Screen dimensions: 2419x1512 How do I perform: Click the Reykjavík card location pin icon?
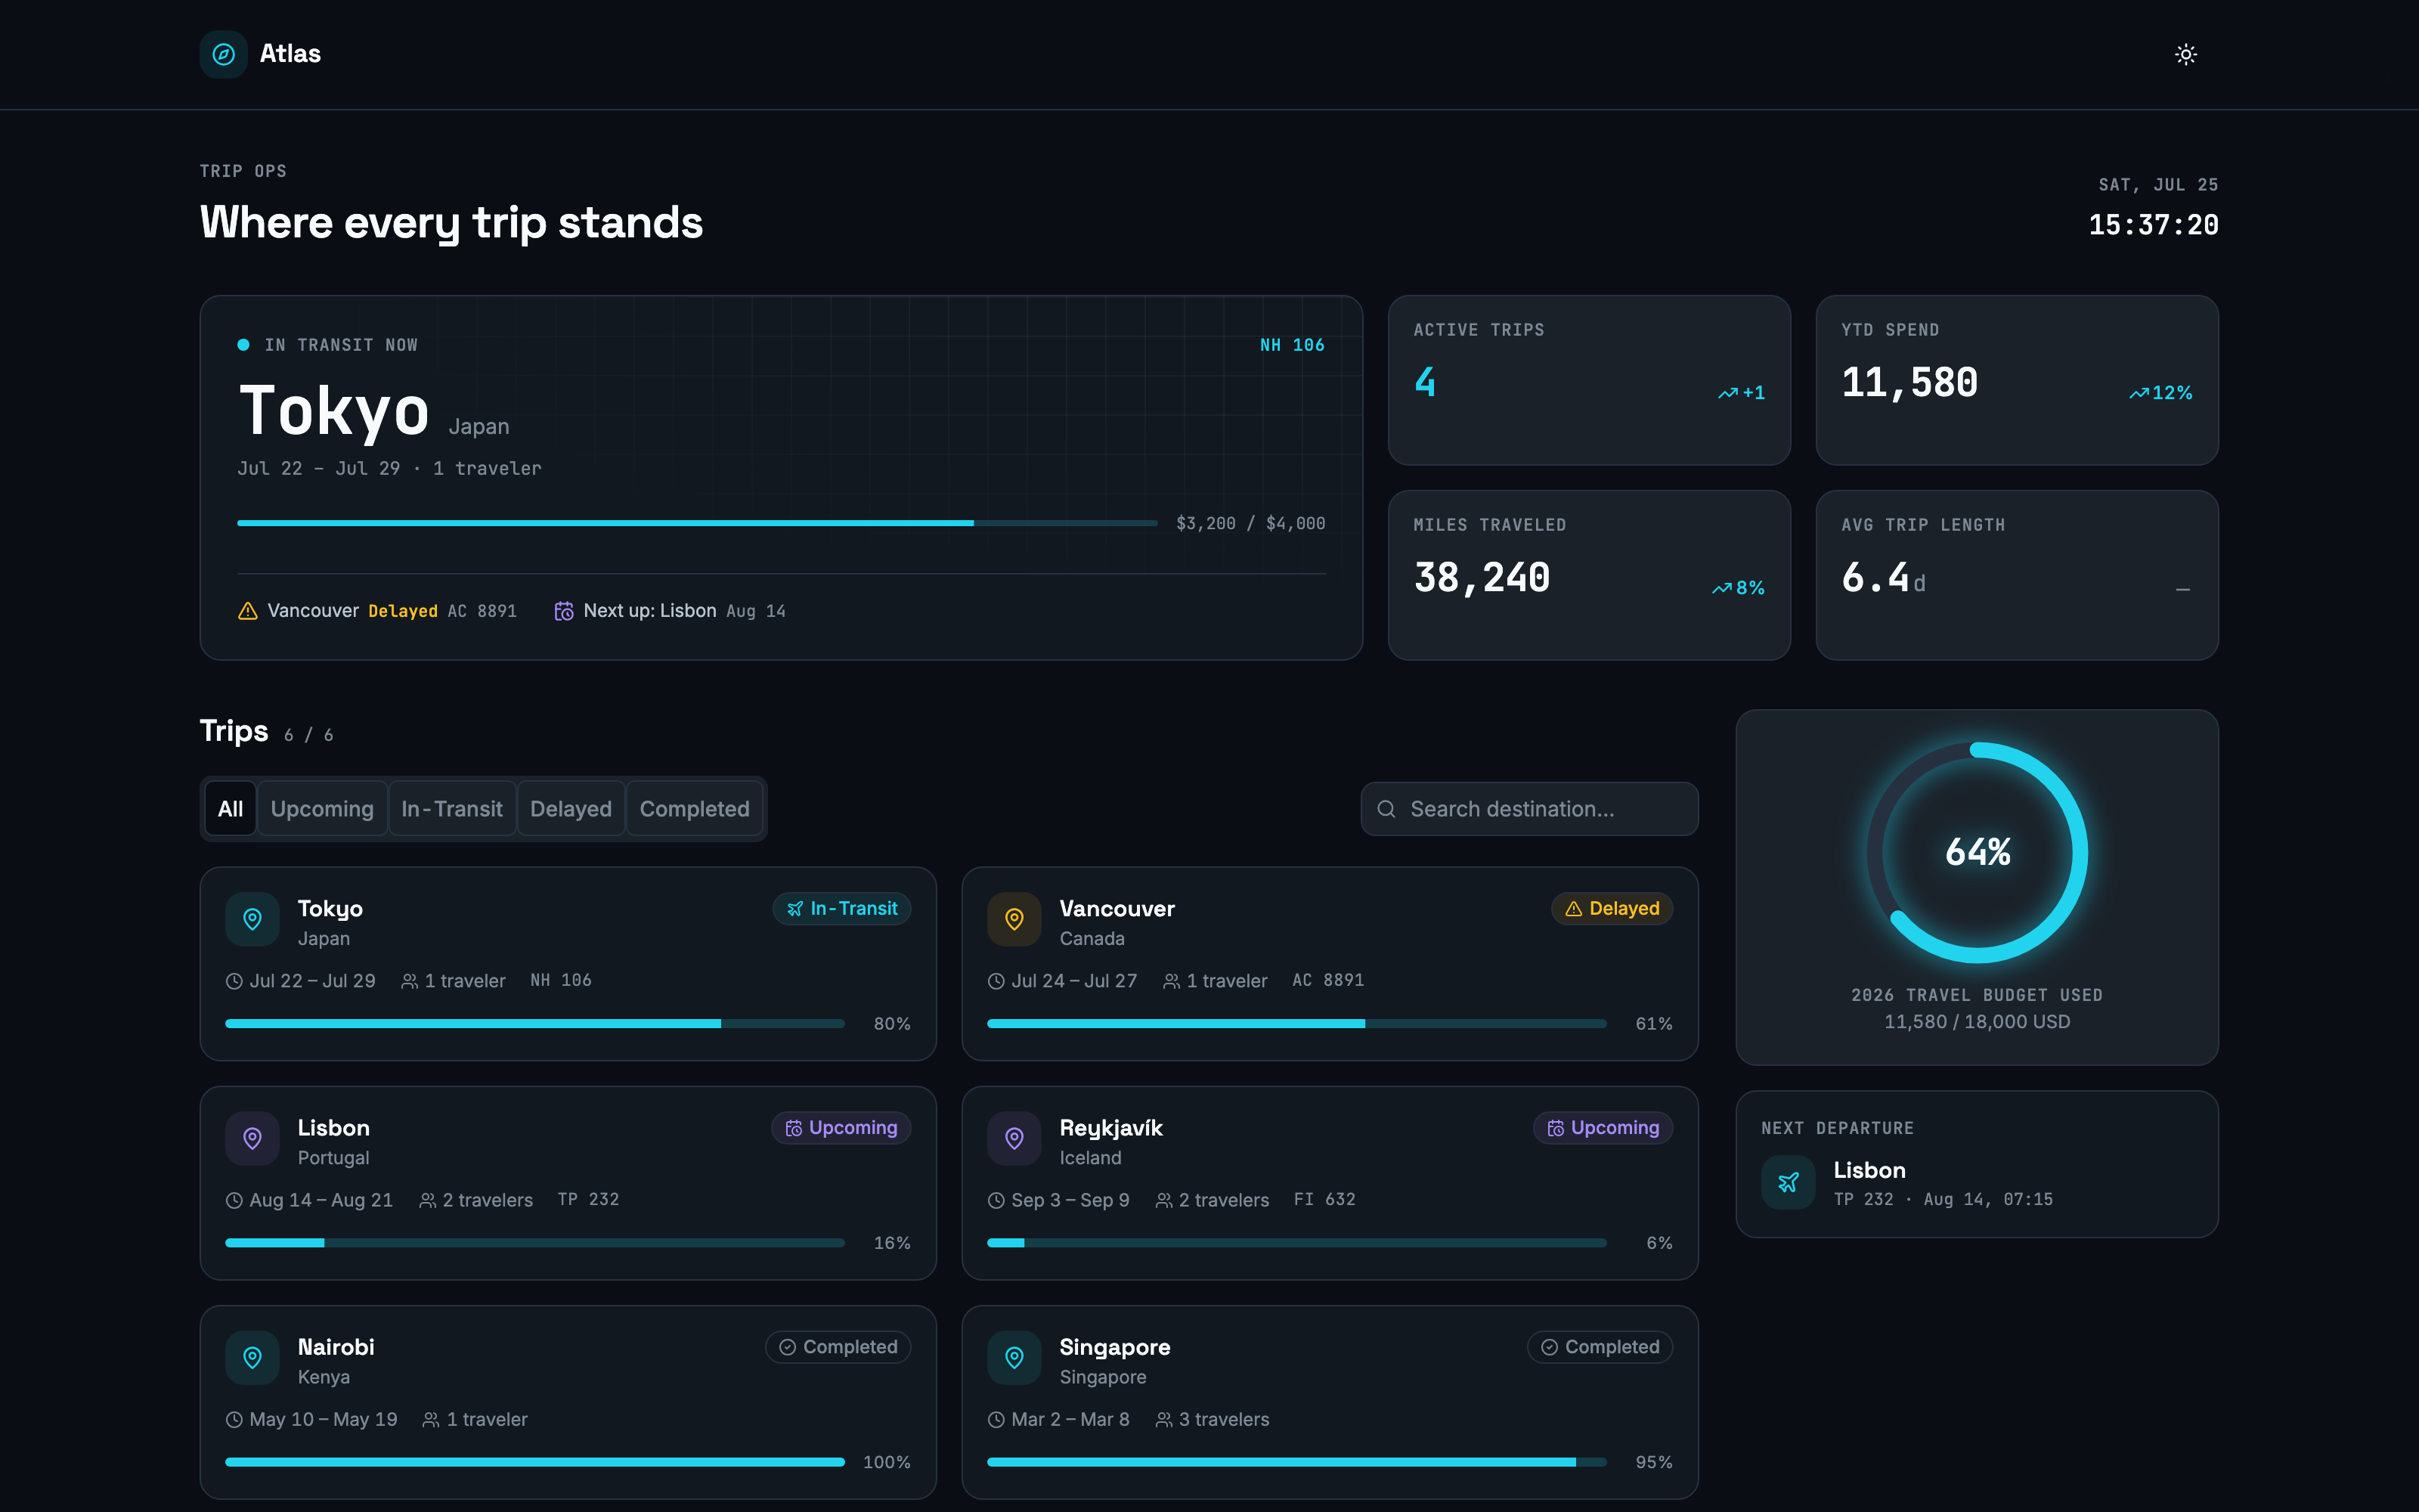tap(1014, 1138)
